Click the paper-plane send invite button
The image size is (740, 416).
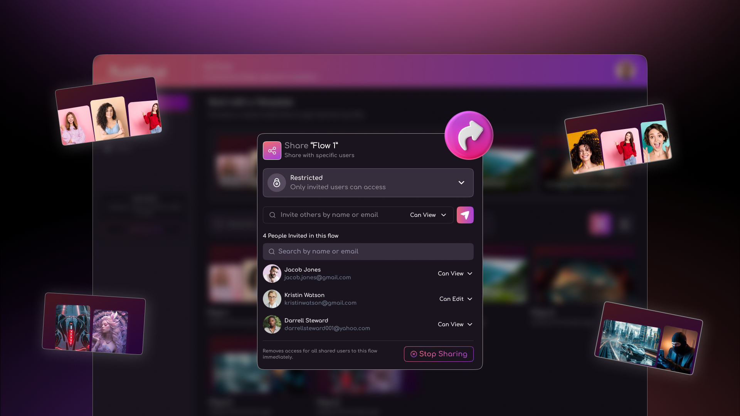(x=465, y=215)
